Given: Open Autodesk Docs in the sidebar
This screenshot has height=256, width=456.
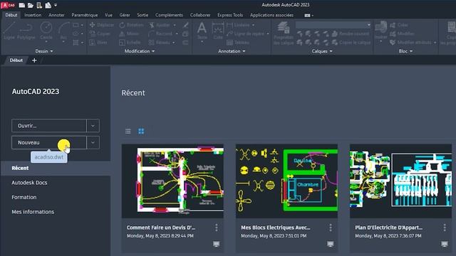Looking at the screenshot, I should 29,183.
